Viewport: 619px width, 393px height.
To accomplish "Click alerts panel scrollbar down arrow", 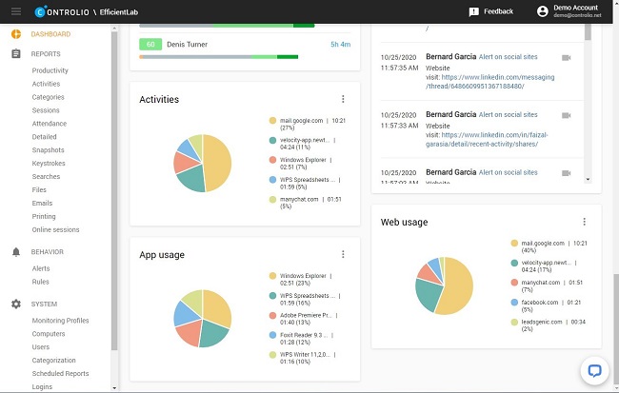I will point(588,180).
